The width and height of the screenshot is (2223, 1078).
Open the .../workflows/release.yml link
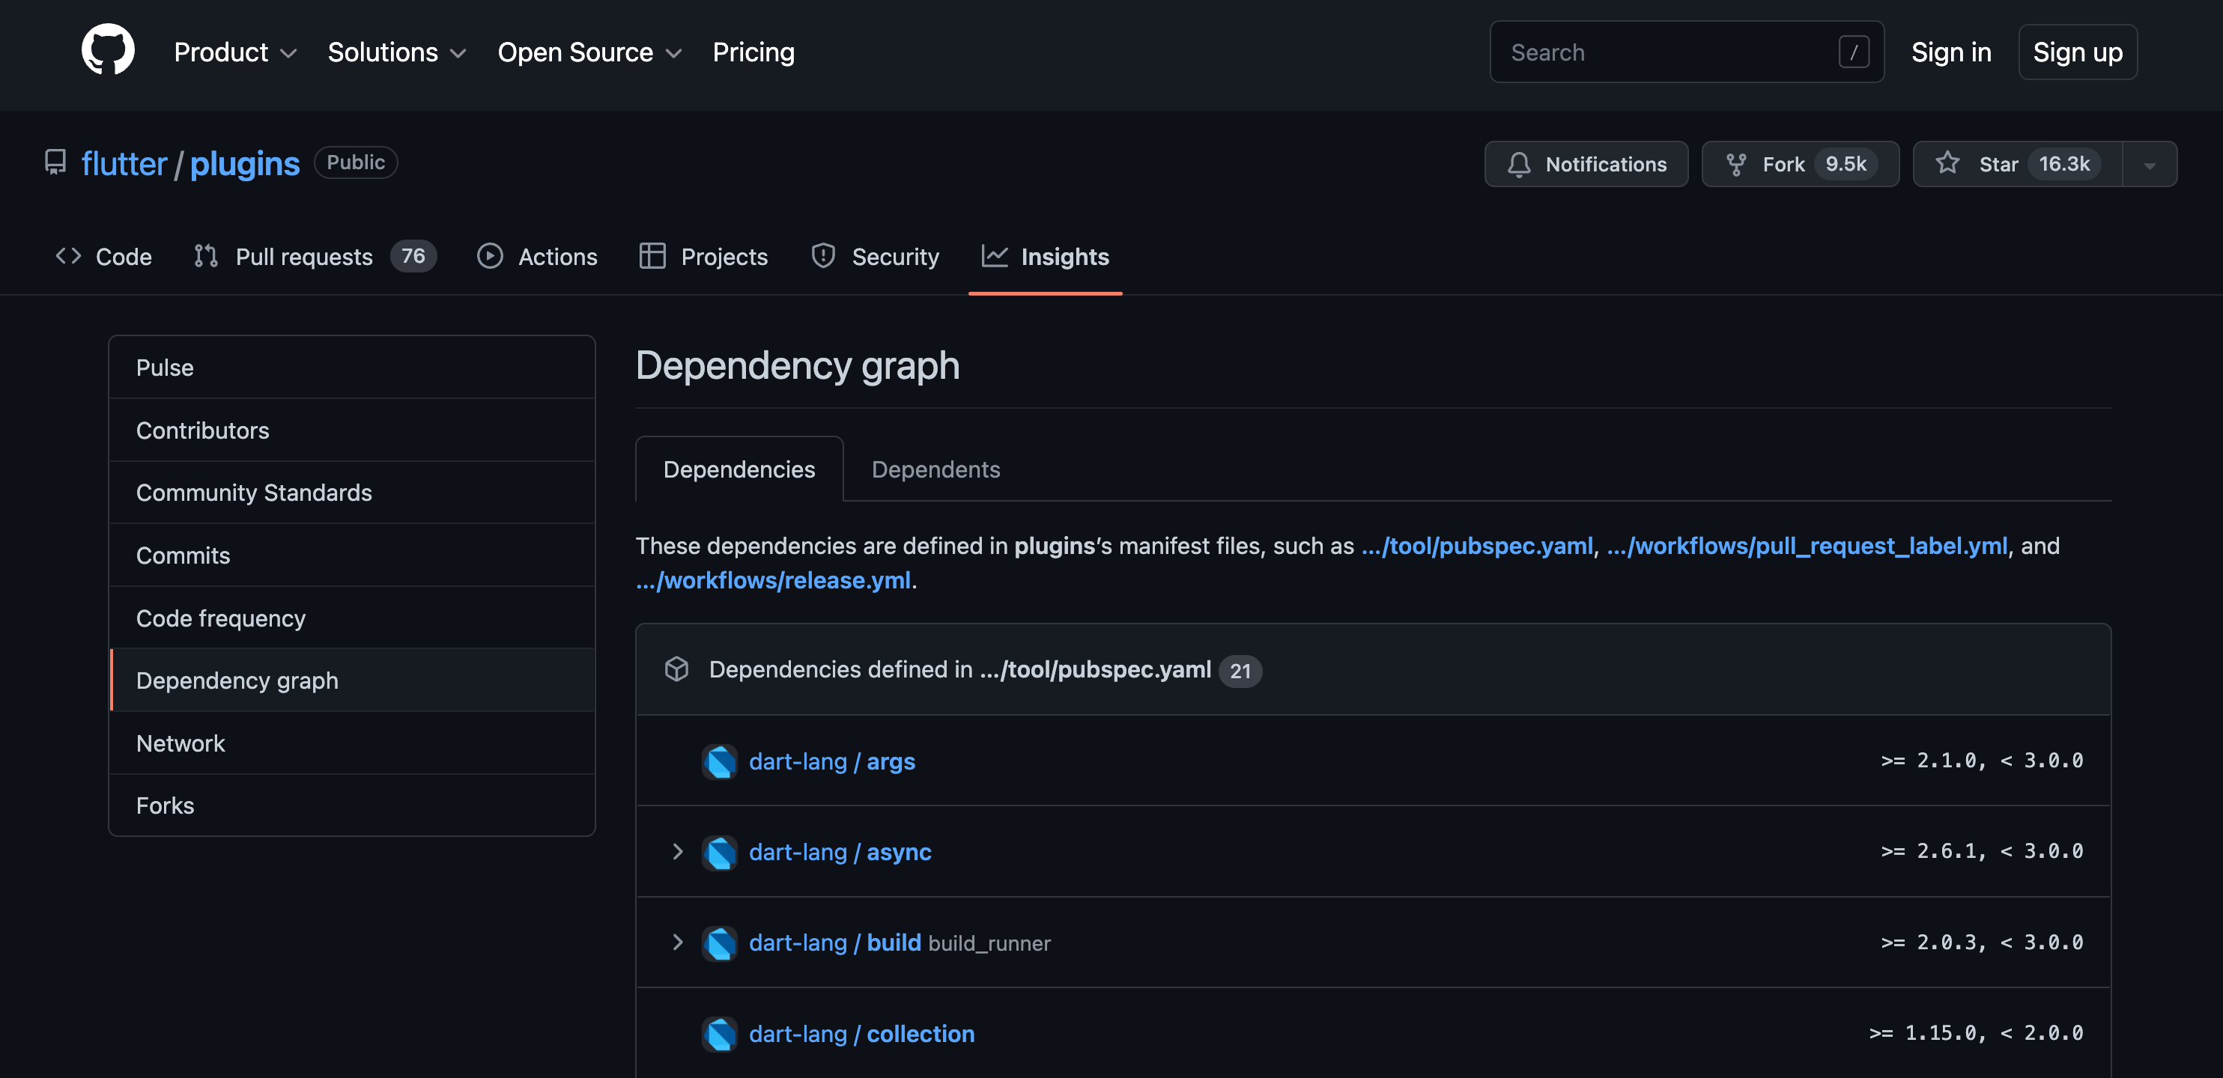pos(773,580)
